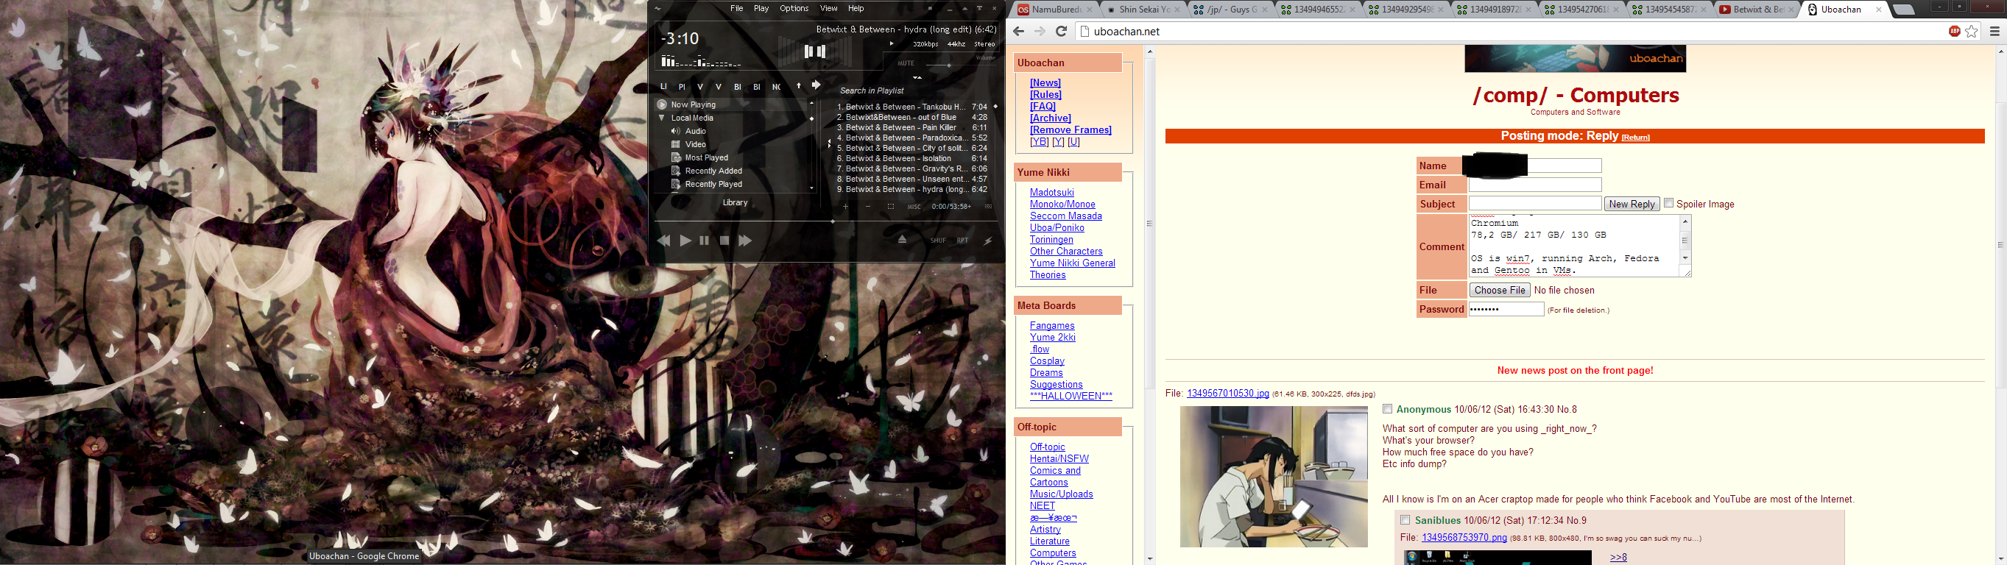2007x565 pixels.
Task: Toggle MUTE in the media player
Action: click(906, 64)
